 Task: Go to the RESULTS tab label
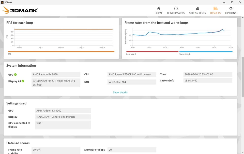(x=215, y=13)
